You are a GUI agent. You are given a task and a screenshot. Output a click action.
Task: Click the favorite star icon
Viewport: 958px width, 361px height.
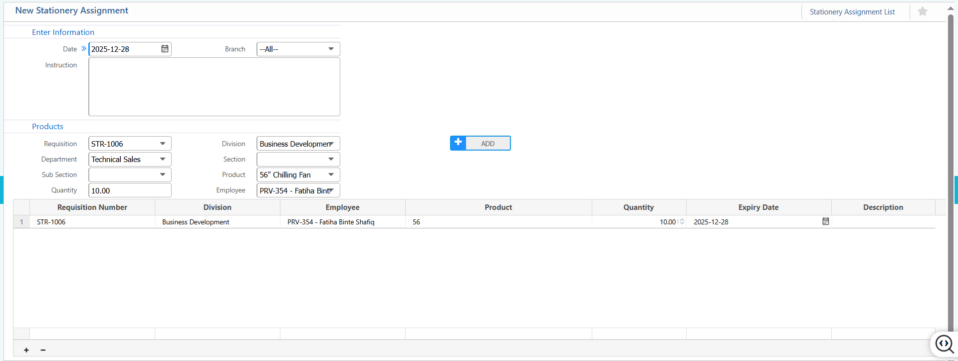tap(923, 11)
